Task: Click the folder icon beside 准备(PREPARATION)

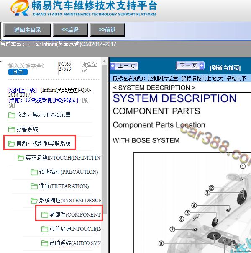Action: pyautogui.click(x=34, y=186)
